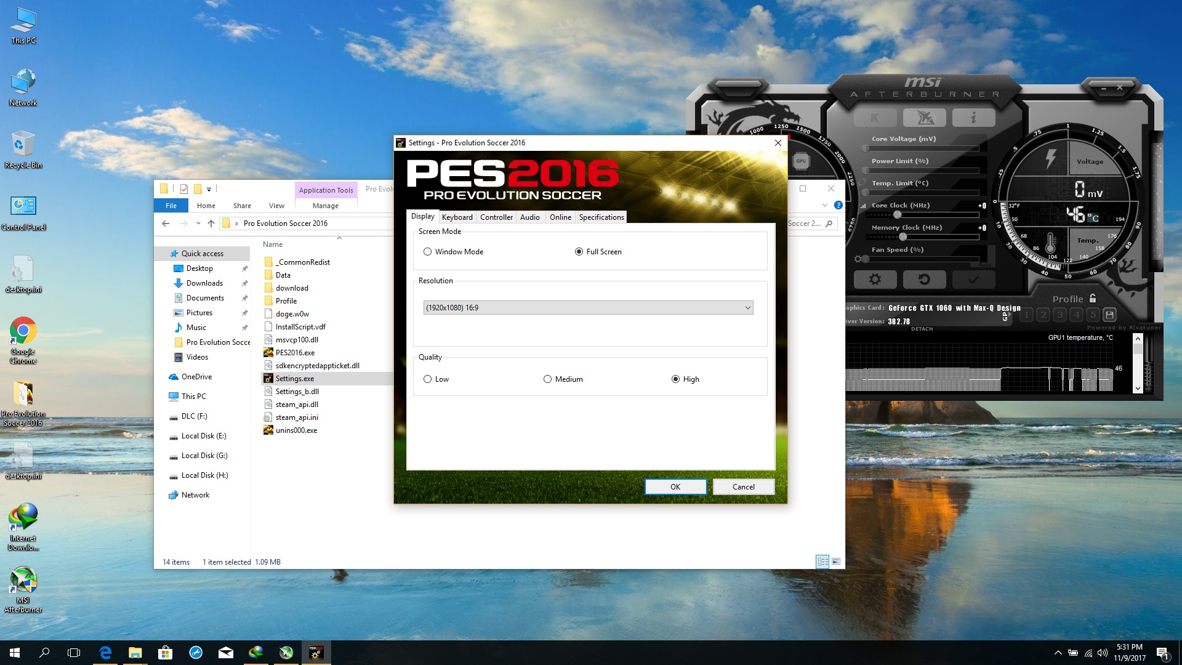Open fan settings gear beside Fan Speed slider
This screenshot has width=1182, height=665.
point(858,259)
